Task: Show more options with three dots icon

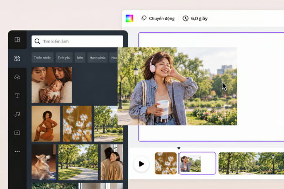Action: (x=17, y=151)
